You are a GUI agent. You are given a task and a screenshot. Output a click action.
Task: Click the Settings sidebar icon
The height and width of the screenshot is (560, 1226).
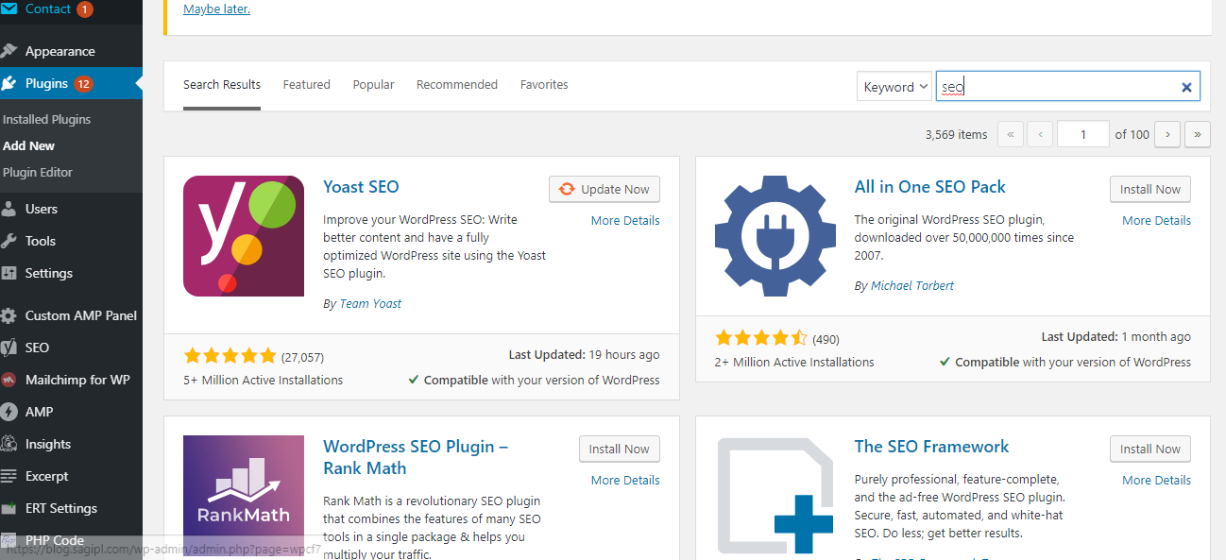point(13,273)
